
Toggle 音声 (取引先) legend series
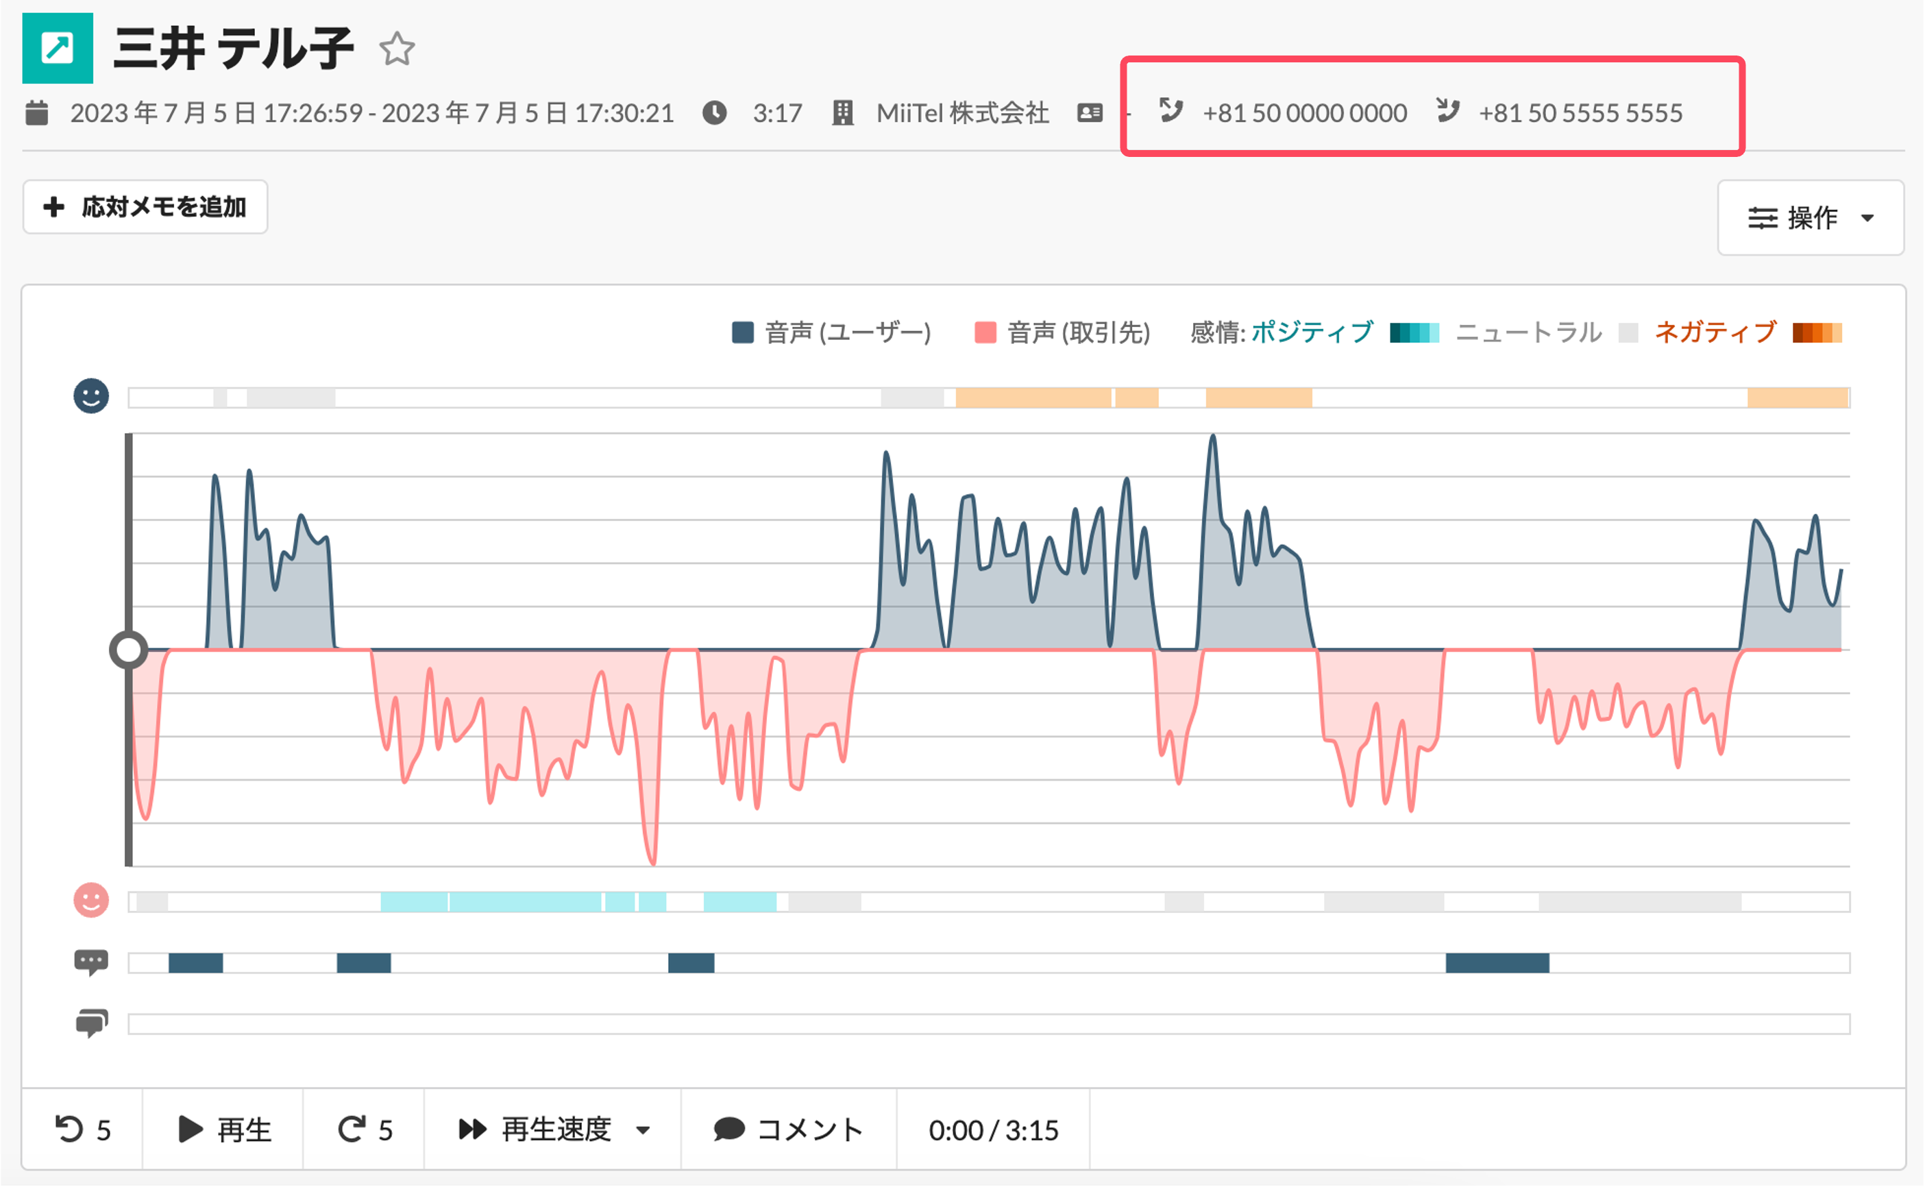[x=1063, y=333]
